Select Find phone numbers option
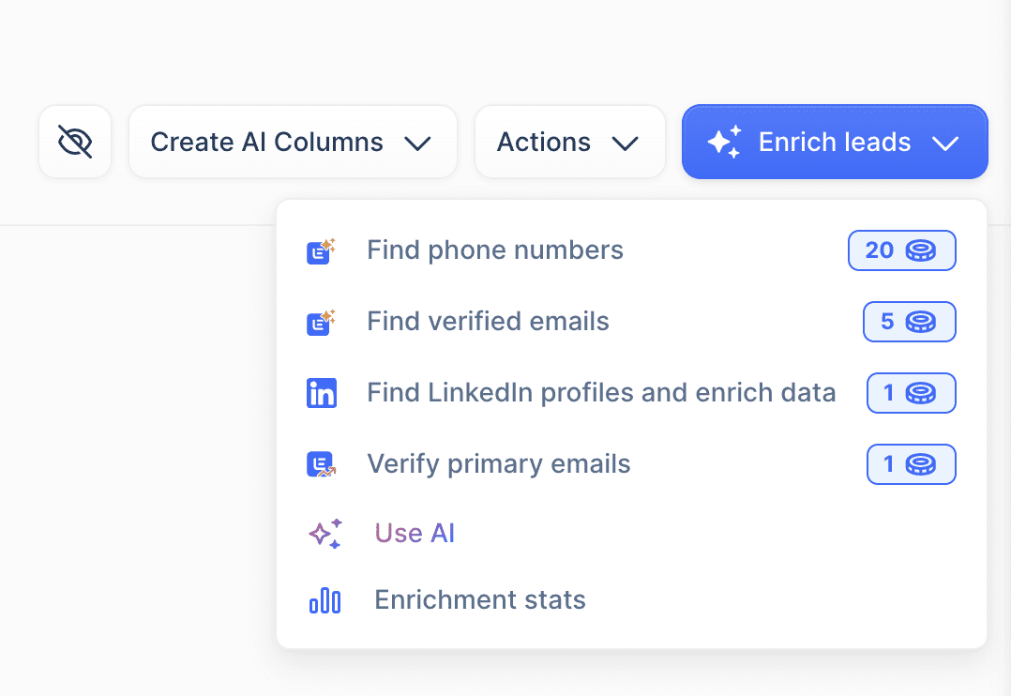This screenshot has height=696, width=1011. (x=494, y=250)
